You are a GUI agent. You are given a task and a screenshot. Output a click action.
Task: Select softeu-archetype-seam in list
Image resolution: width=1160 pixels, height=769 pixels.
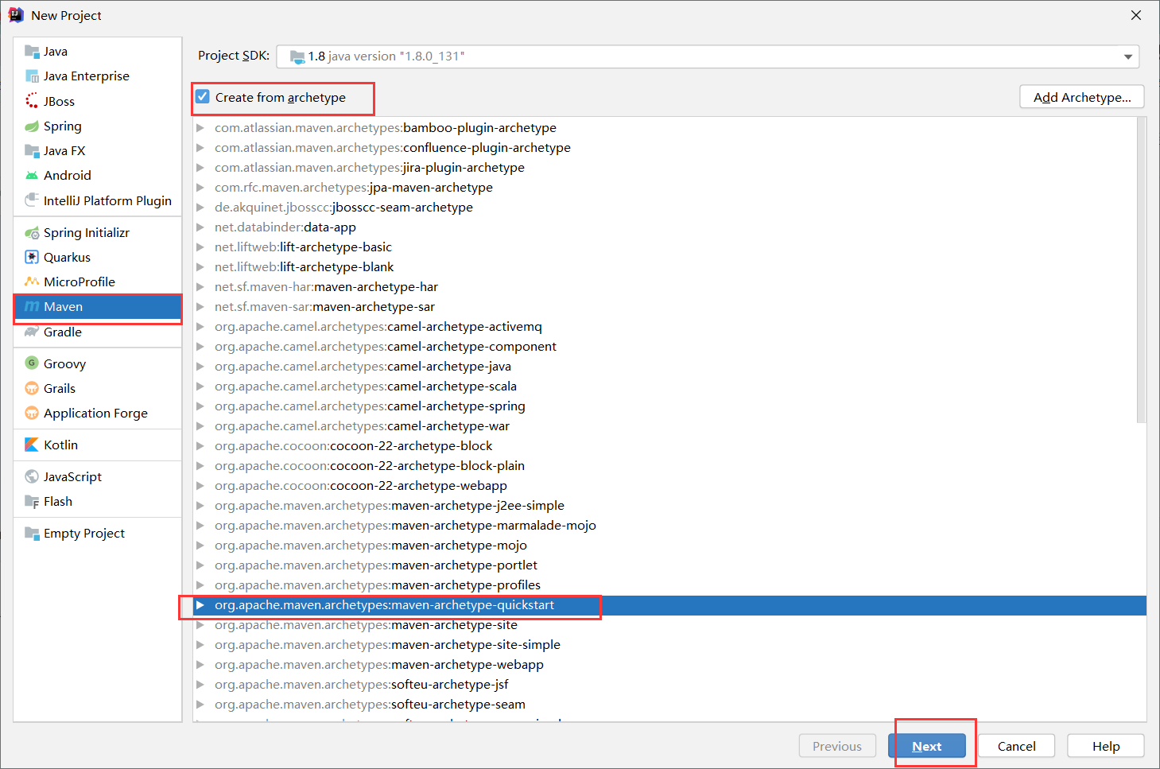(x=669, y=705)
